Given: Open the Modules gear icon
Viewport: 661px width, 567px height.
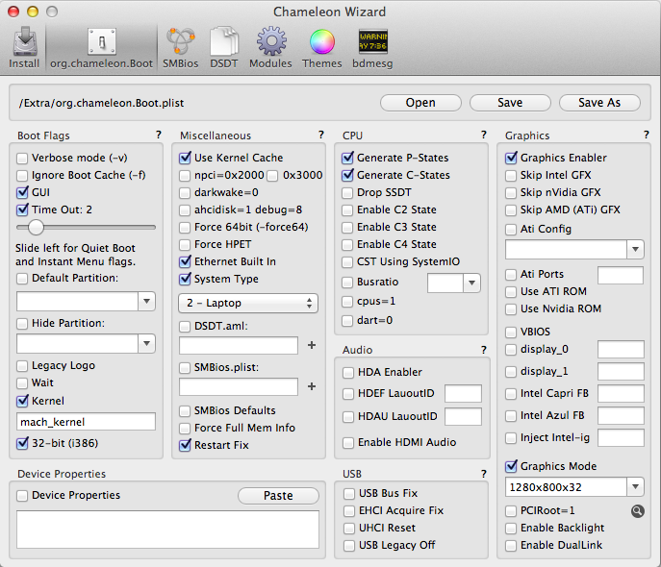Looking at the screenshot, I should (270, 47).
